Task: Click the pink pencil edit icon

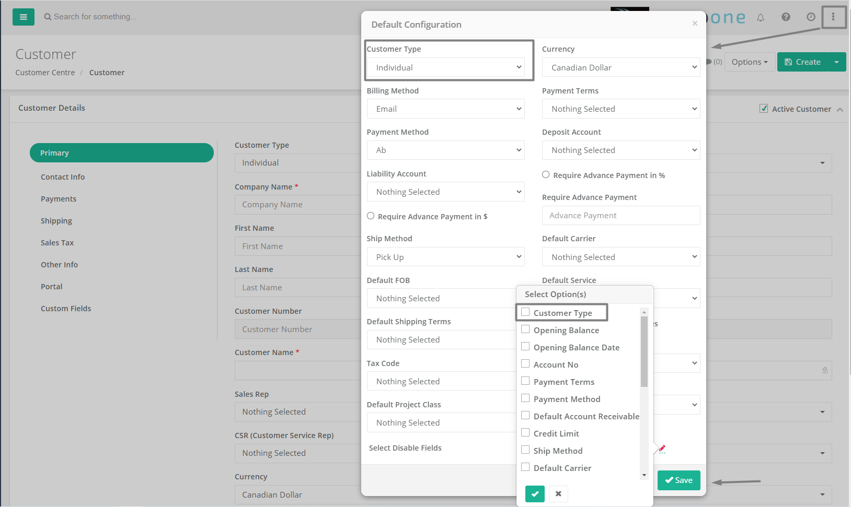Action: pyautogui.click(x=662, y=449)
